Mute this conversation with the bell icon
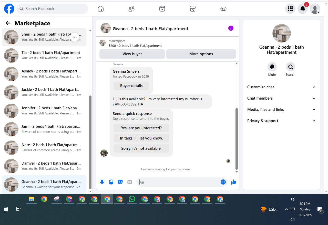Image resolution: width=328 pixels, height=225 pixels. point(272,67)
